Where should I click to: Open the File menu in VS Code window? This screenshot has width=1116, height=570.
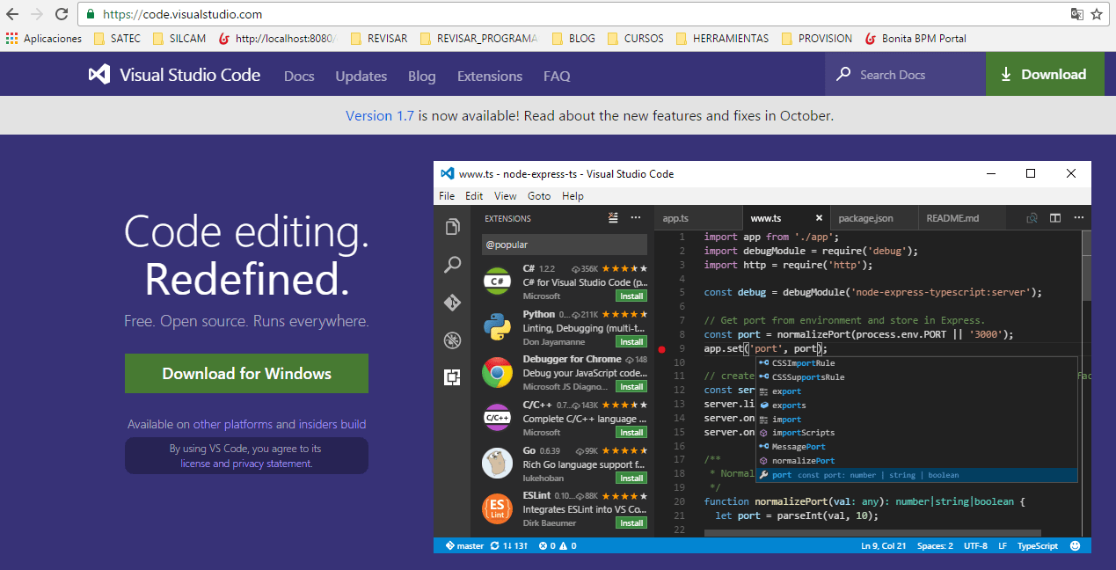tap(447, 196)
